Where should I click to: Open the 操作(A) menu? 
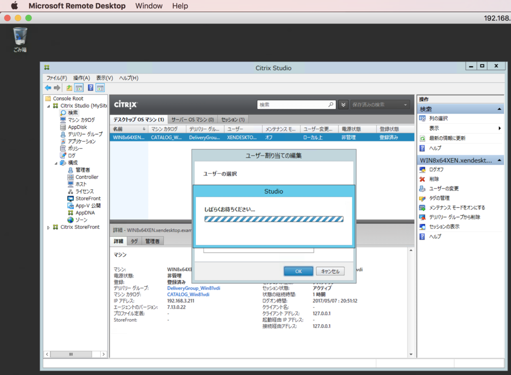[81, 78]
